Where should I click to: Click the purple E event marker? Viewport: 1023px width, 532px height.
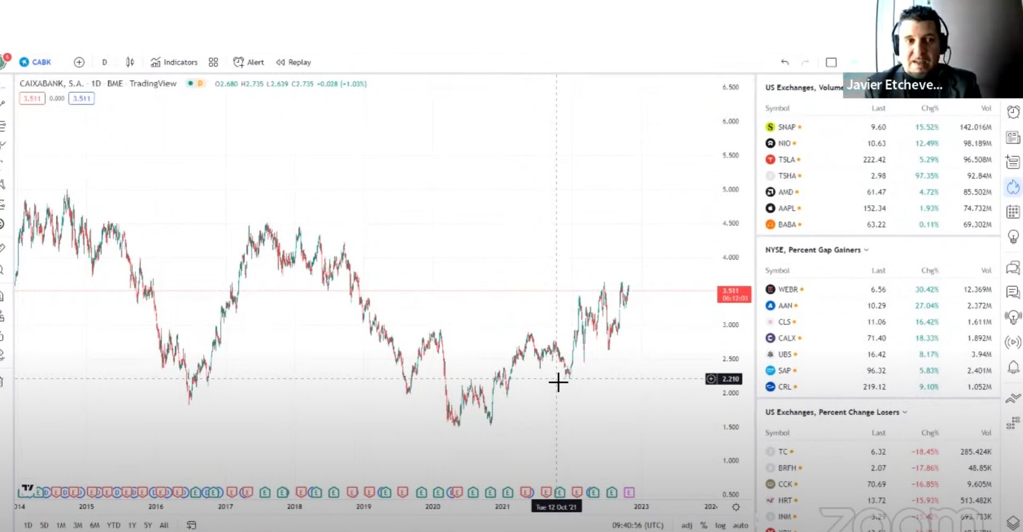629,493
